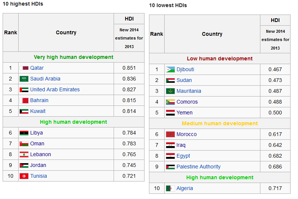Viewport: 298px width, 199px height.
Task: Follow the Kuwait link
Action: tap(38, 111)
